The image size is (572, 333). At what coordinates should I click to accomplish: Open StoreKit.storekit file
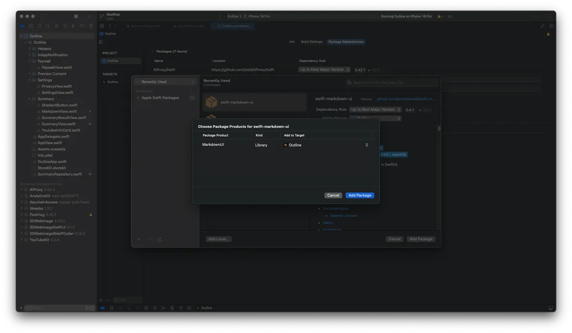click(51, 168)
